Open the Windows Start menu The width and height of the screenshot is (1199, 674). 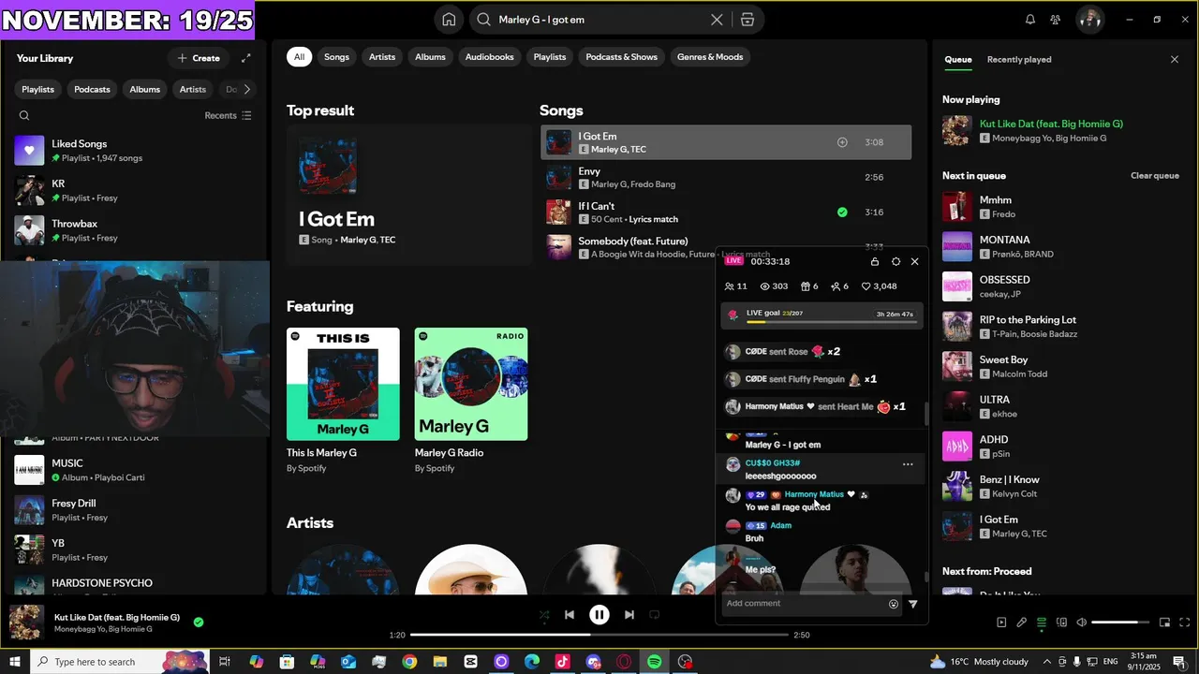click(15, 662)
